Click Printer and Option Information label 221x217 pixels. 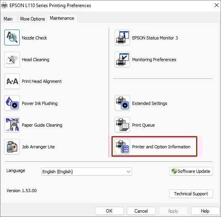[161, 147]
